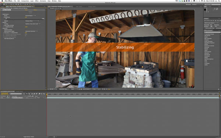Open RAM Preview Options dropdown
This screenshot has height=138, width=221.
(211, 23)
